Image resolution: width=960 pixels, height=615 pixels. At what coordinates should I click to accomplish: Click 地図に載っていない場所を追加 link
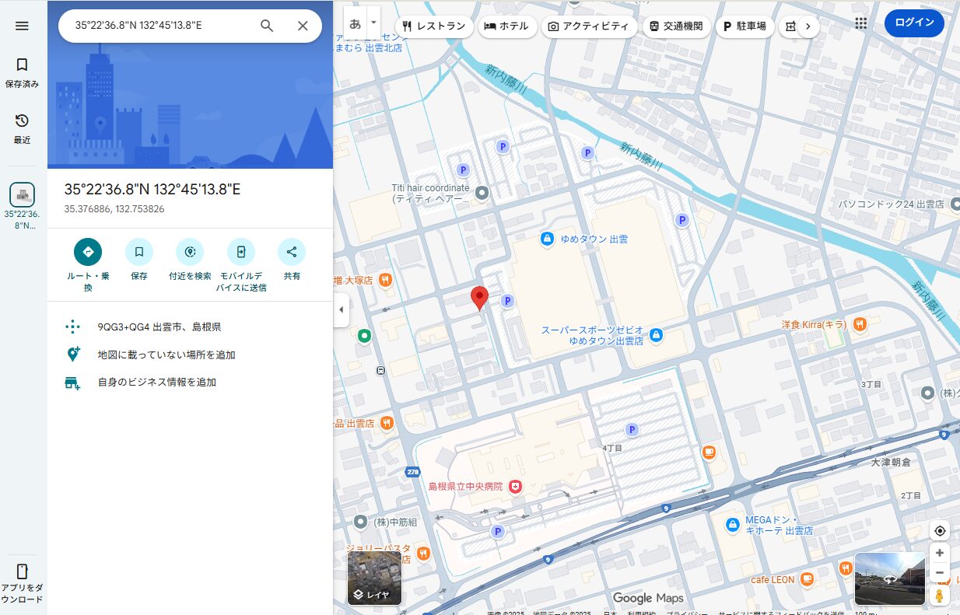click(x=166, y=355)
